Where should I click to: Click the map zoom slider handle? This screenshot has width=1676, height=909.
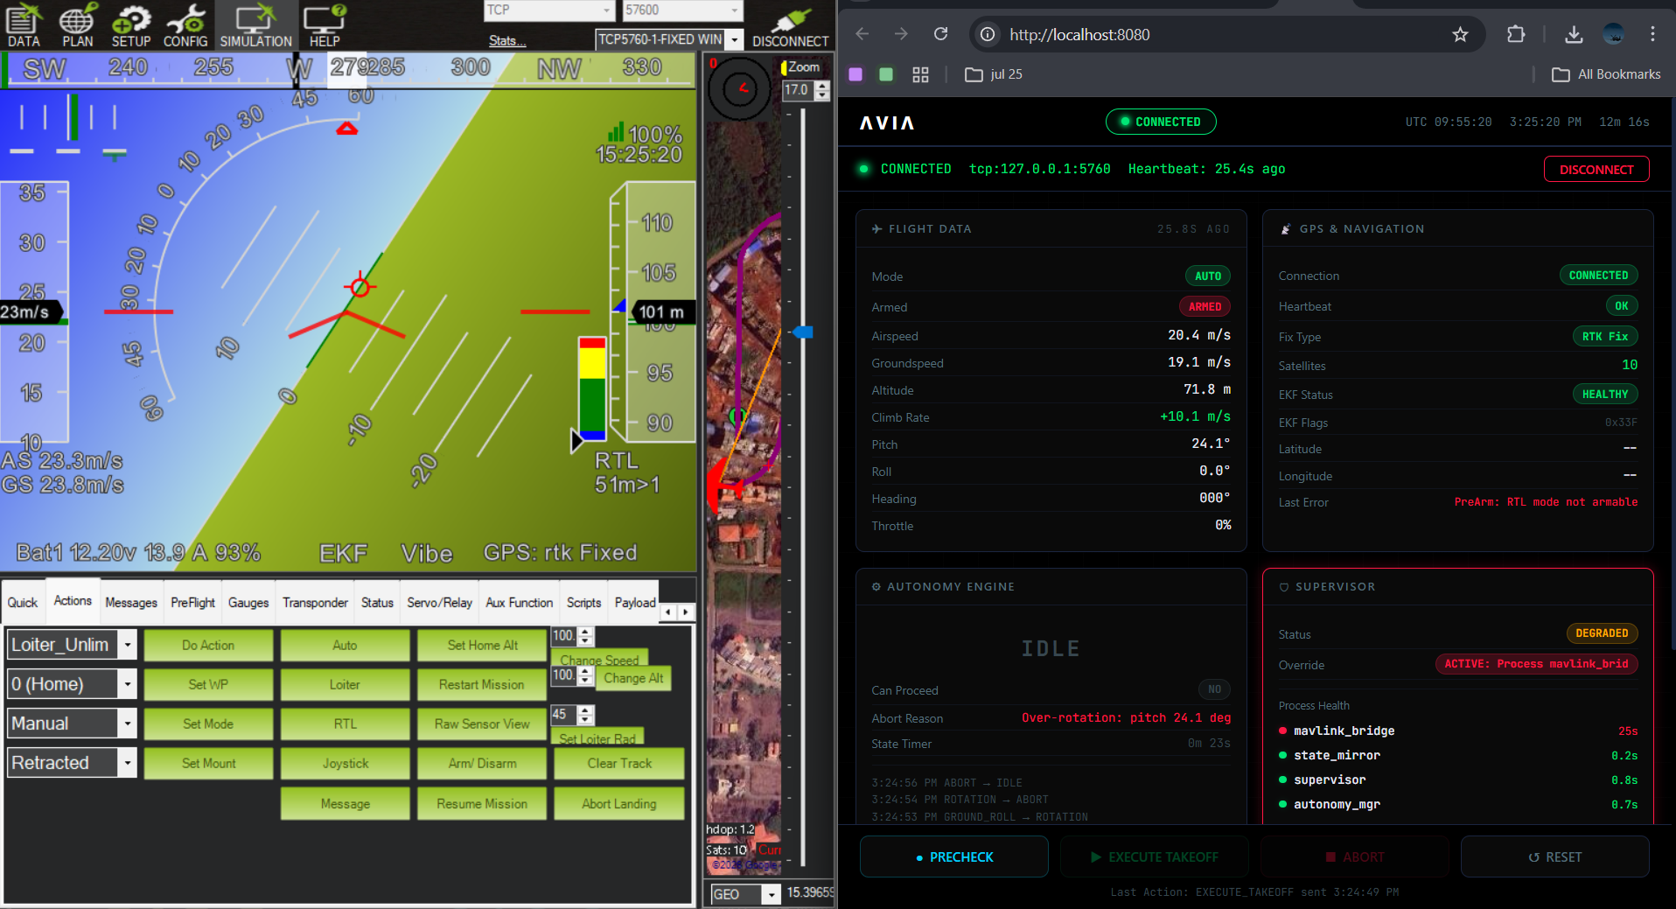click(803, 332)
